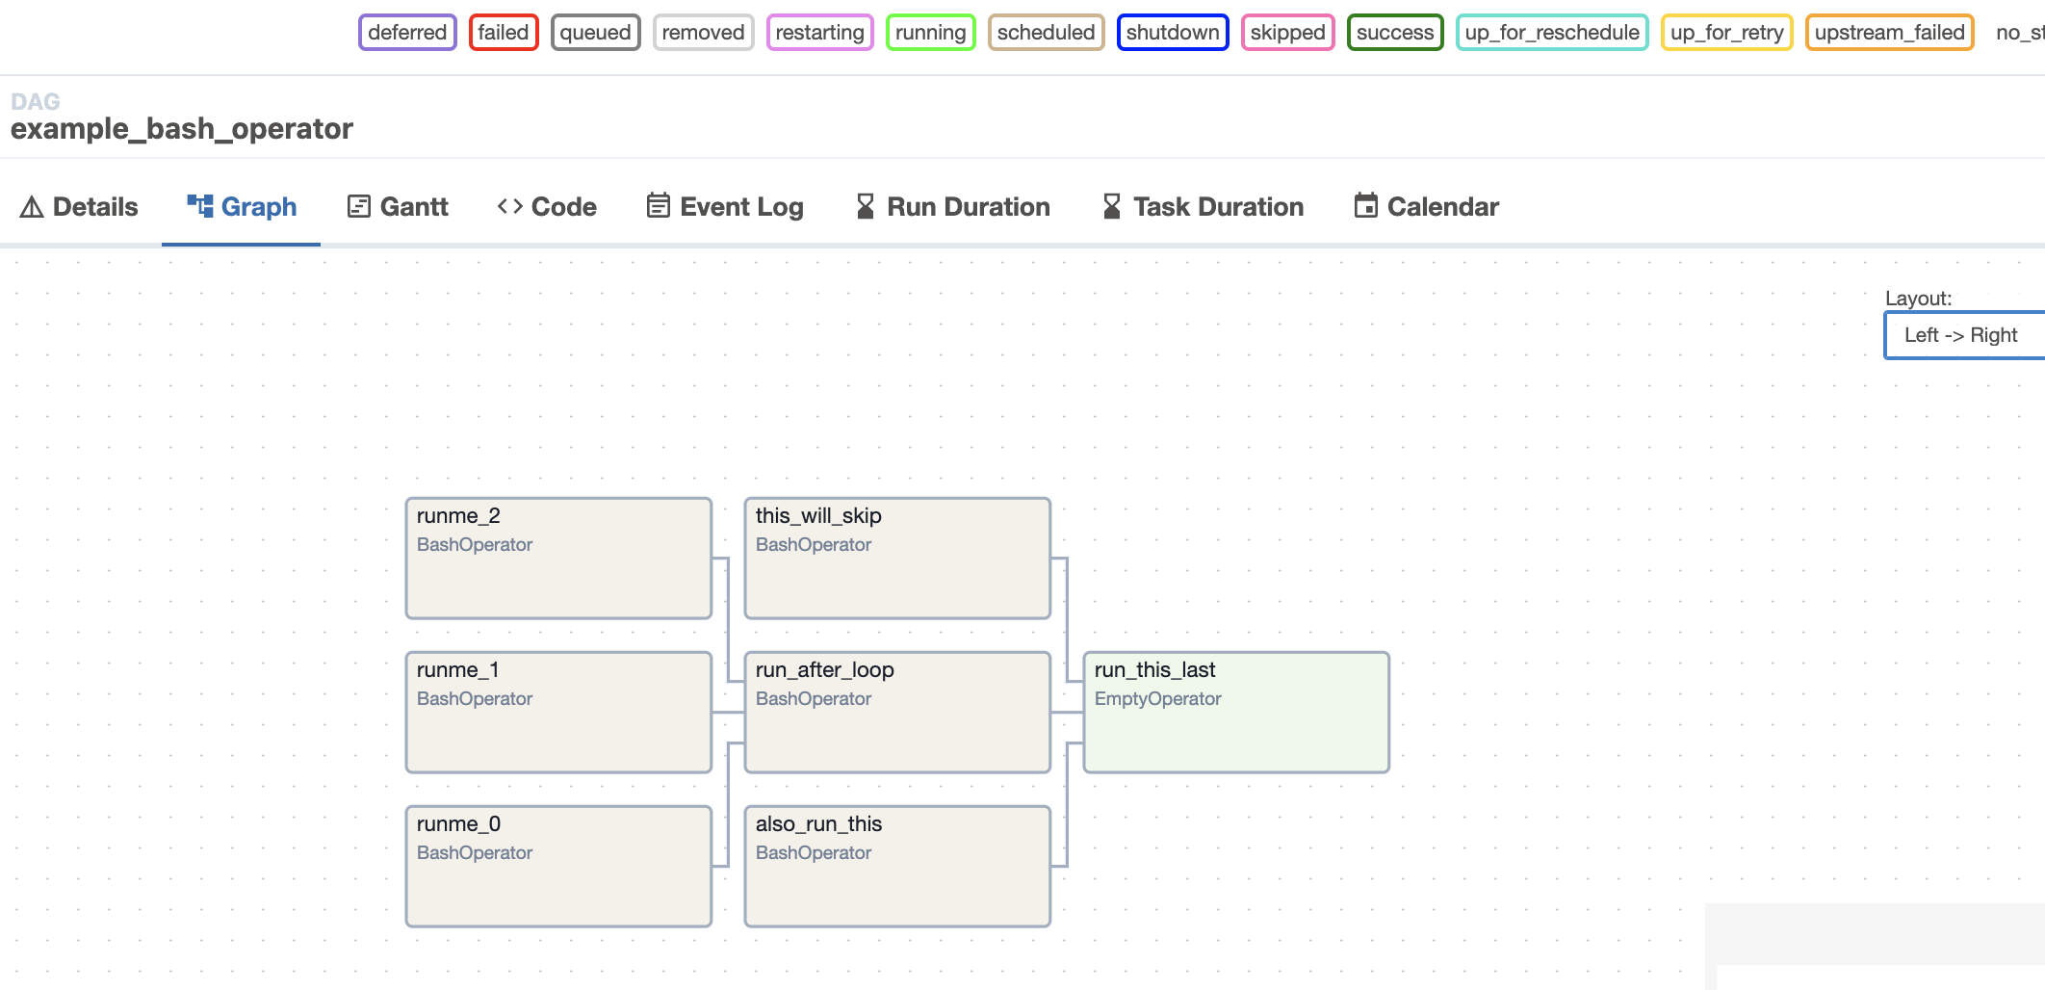Click the Event Log icon

(659, 206)
